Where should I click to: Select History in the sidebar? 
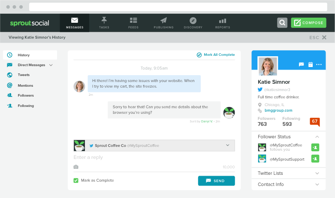[x=30, y=55]
